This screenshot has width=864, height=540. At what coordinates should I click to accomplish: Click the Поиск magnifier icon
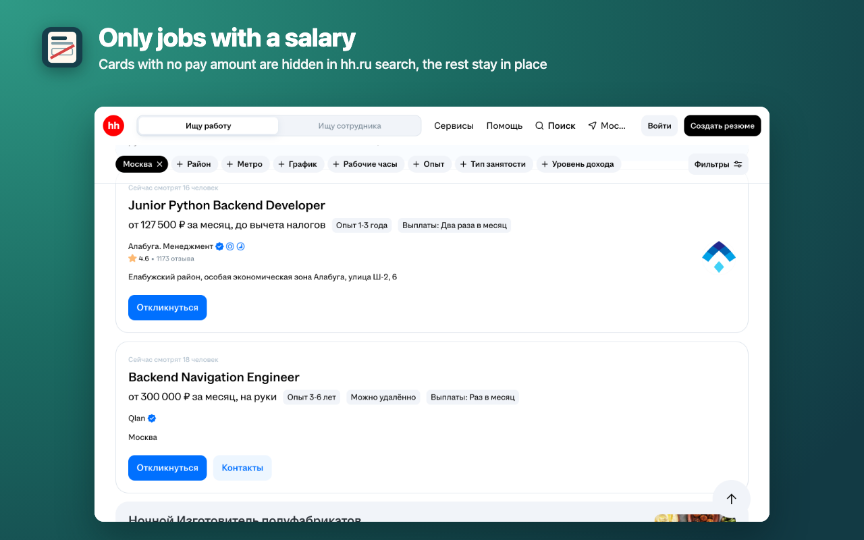(x=539, y=126)
